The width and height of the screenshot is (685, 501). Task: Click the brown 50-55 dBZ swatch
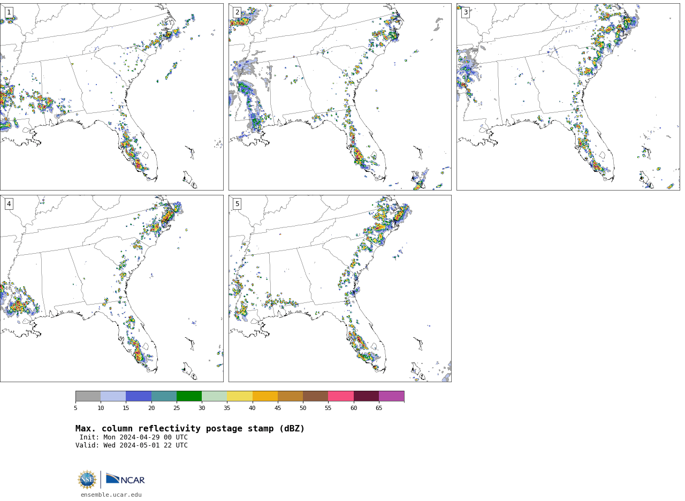pyautogui.click(x=316, y=396)
